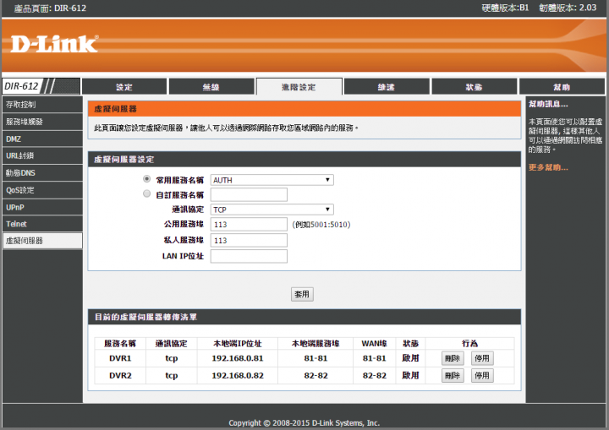This screenshot has height=430, width=609.
Task: Open the 設定 tab
Action: pos(124,86)
